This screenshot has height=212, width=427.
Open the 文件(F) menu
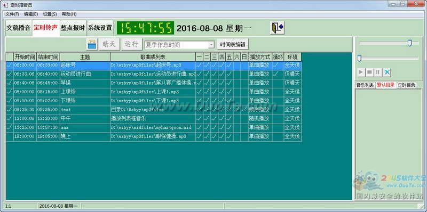click(x=12, y=14)
